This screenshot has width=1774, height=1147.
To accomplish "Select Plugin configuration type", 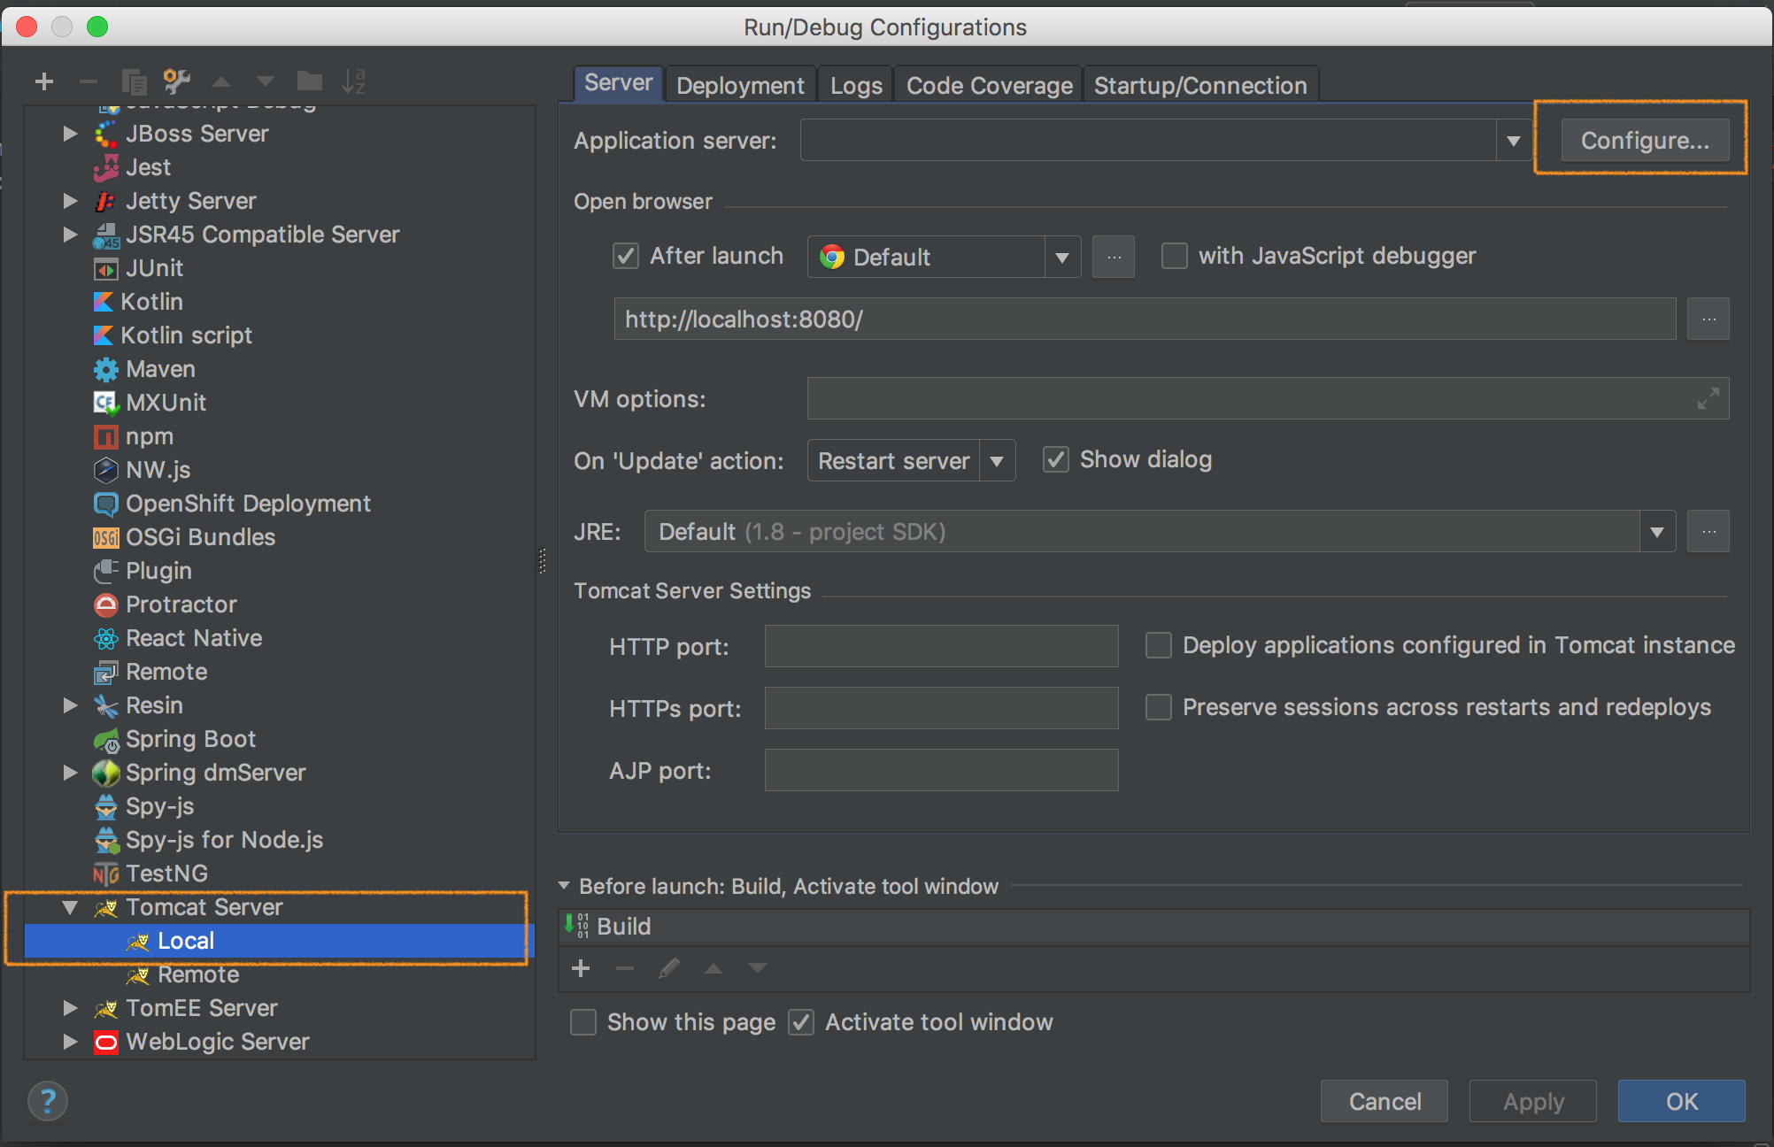I will point(158,571).
